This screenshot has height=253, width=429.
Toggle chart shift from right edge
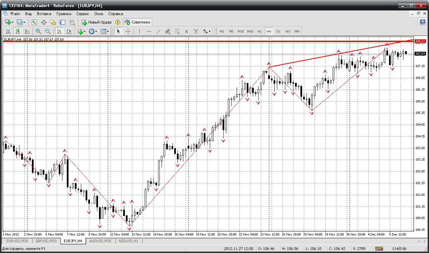[69, 31]
